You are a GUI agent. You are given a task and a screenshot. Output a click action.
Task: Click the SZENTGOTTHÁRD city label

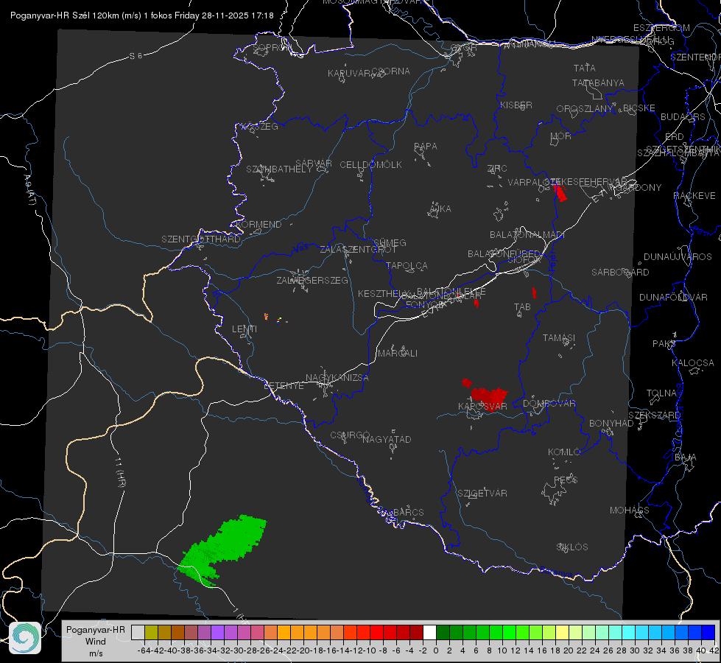coord(201,239)
